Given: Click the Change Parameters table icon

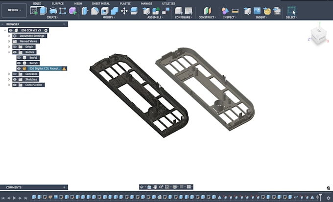Looking at the screenshot, I should 189,11.
